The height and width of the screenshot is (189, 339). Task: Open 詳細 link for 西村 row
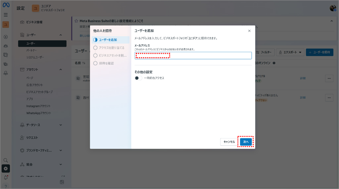[x=303, y=98]
